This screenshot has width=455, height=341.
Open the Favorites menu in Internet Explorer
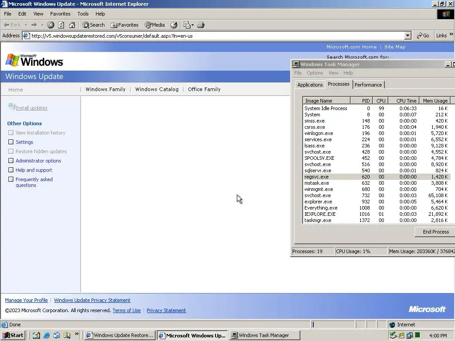tap(60, 14)
